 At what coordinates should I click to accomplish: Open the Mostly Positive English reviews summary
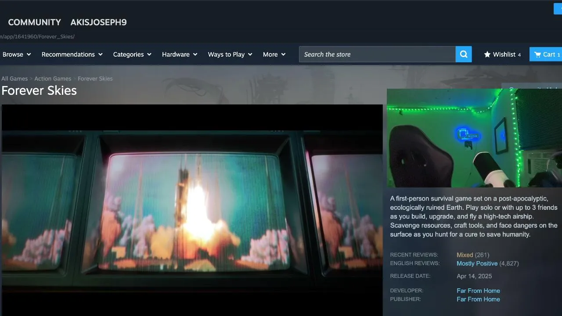[x=477, y=264]
